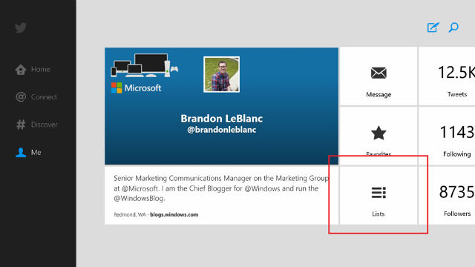Screen dimensions: 475x267
Task: Open the compose tweet icon
Action: (x=433, y=27)
